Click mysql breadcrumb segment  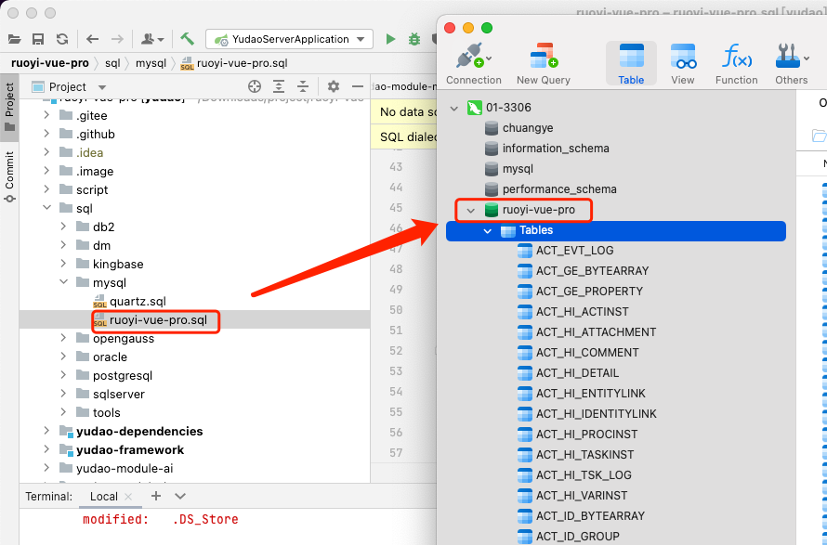click(x=151, y=63)
